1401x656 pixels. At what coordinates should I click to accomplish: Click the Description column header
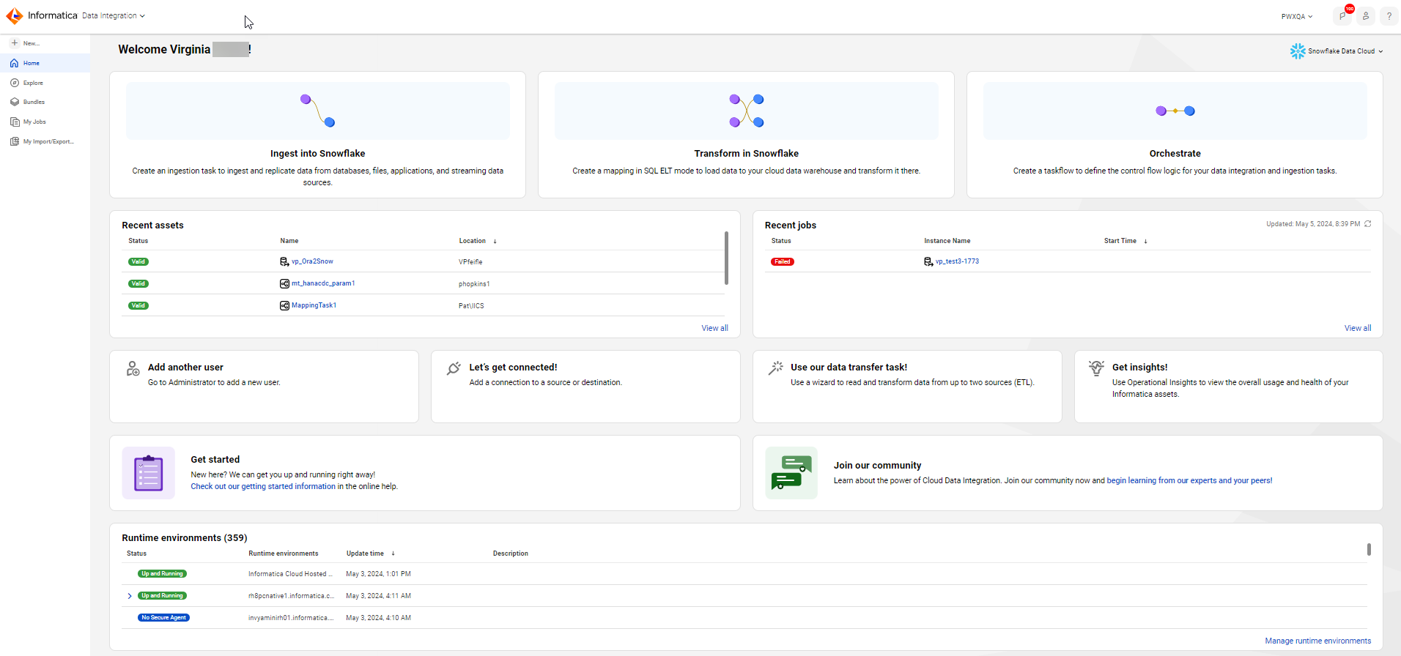[510, 553]
